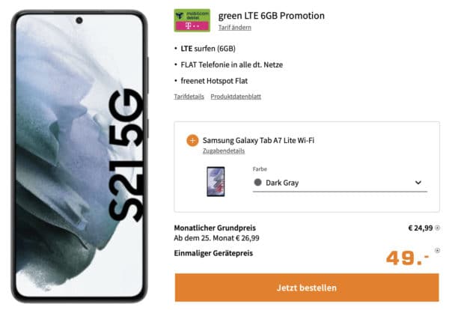
Task: Open the Tarifdetails link
Action: 189,97
